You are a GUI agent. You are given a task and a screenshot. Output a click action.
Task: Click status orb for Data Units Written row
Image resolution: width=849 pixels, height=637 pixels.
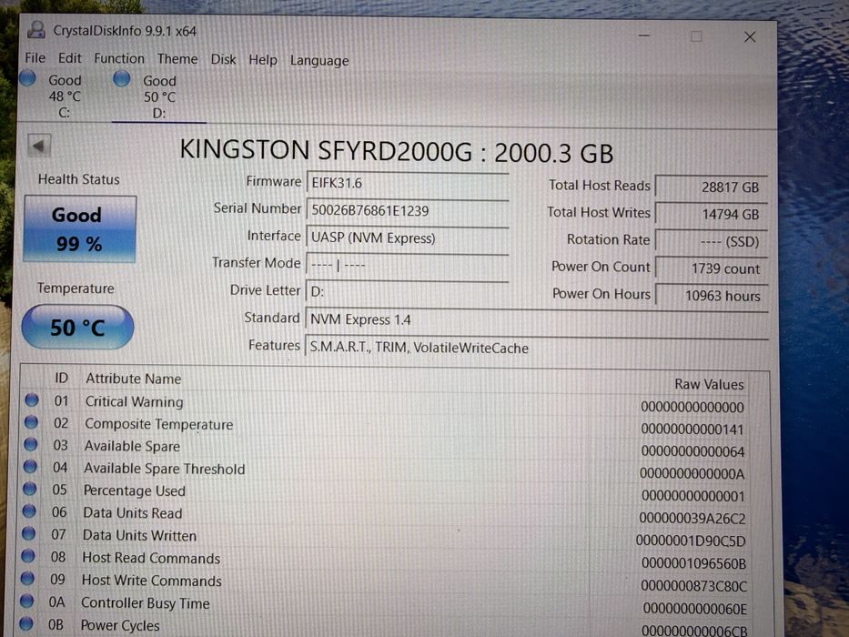(x=28, y=533)
